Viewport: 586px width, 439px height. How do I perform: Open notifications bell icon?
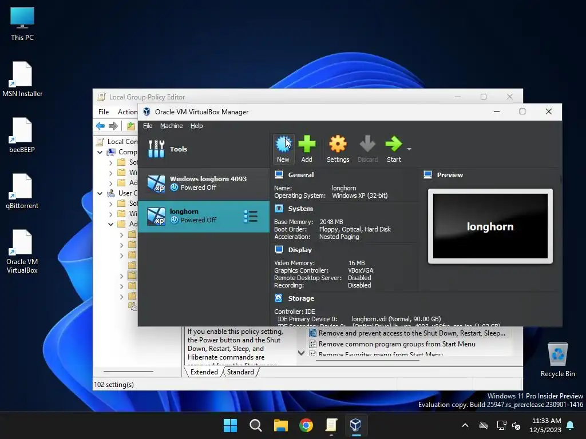571,425
